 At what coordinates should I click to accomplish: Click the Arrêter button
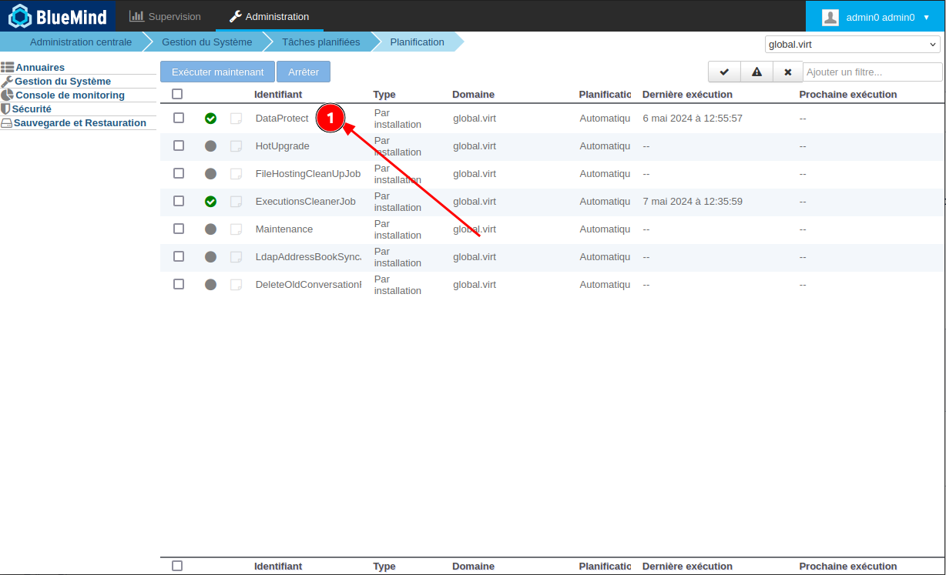304,72
